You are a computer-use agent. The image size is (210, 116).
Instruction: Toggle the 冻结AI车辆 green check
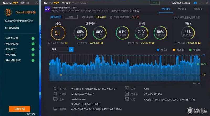(x=33, y=38)
